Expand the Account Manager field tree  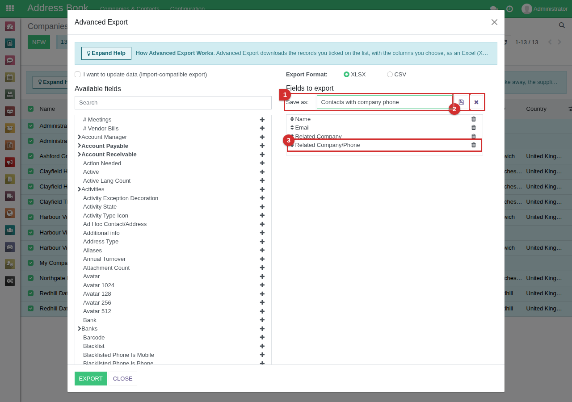click(x=79, y=137)
